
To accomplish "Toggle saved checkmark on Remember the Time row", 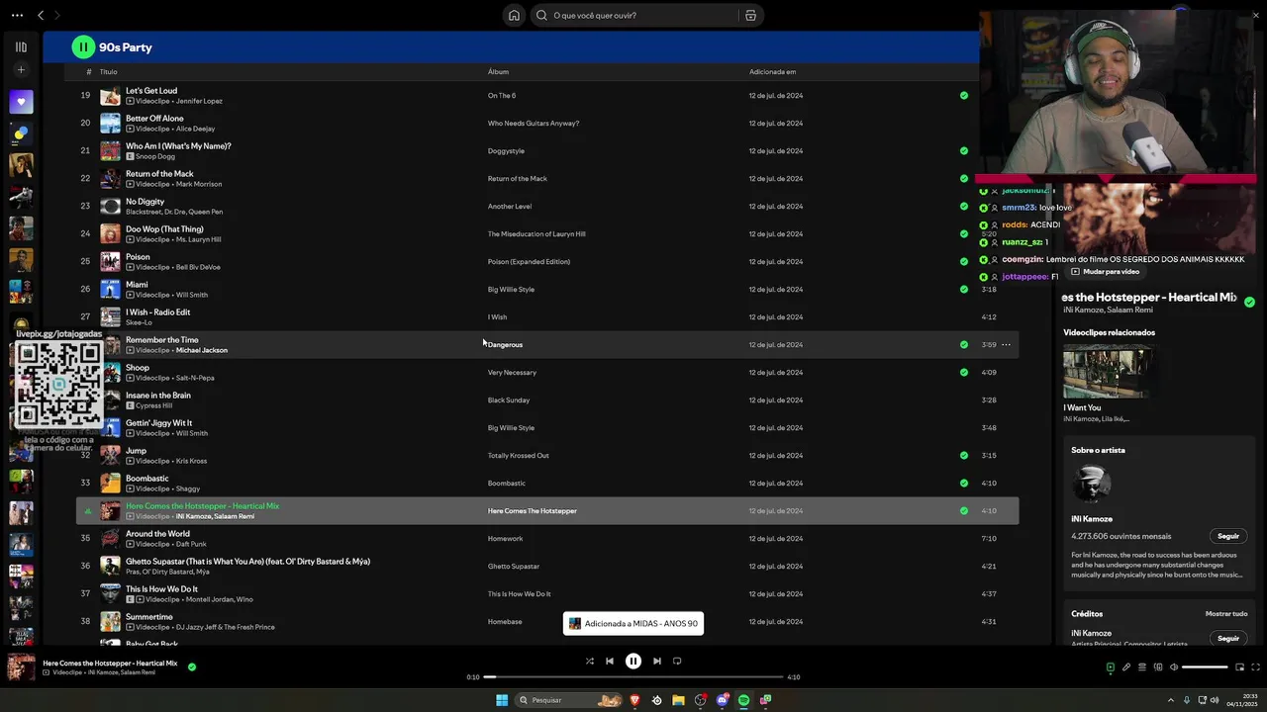I will 964,345.
